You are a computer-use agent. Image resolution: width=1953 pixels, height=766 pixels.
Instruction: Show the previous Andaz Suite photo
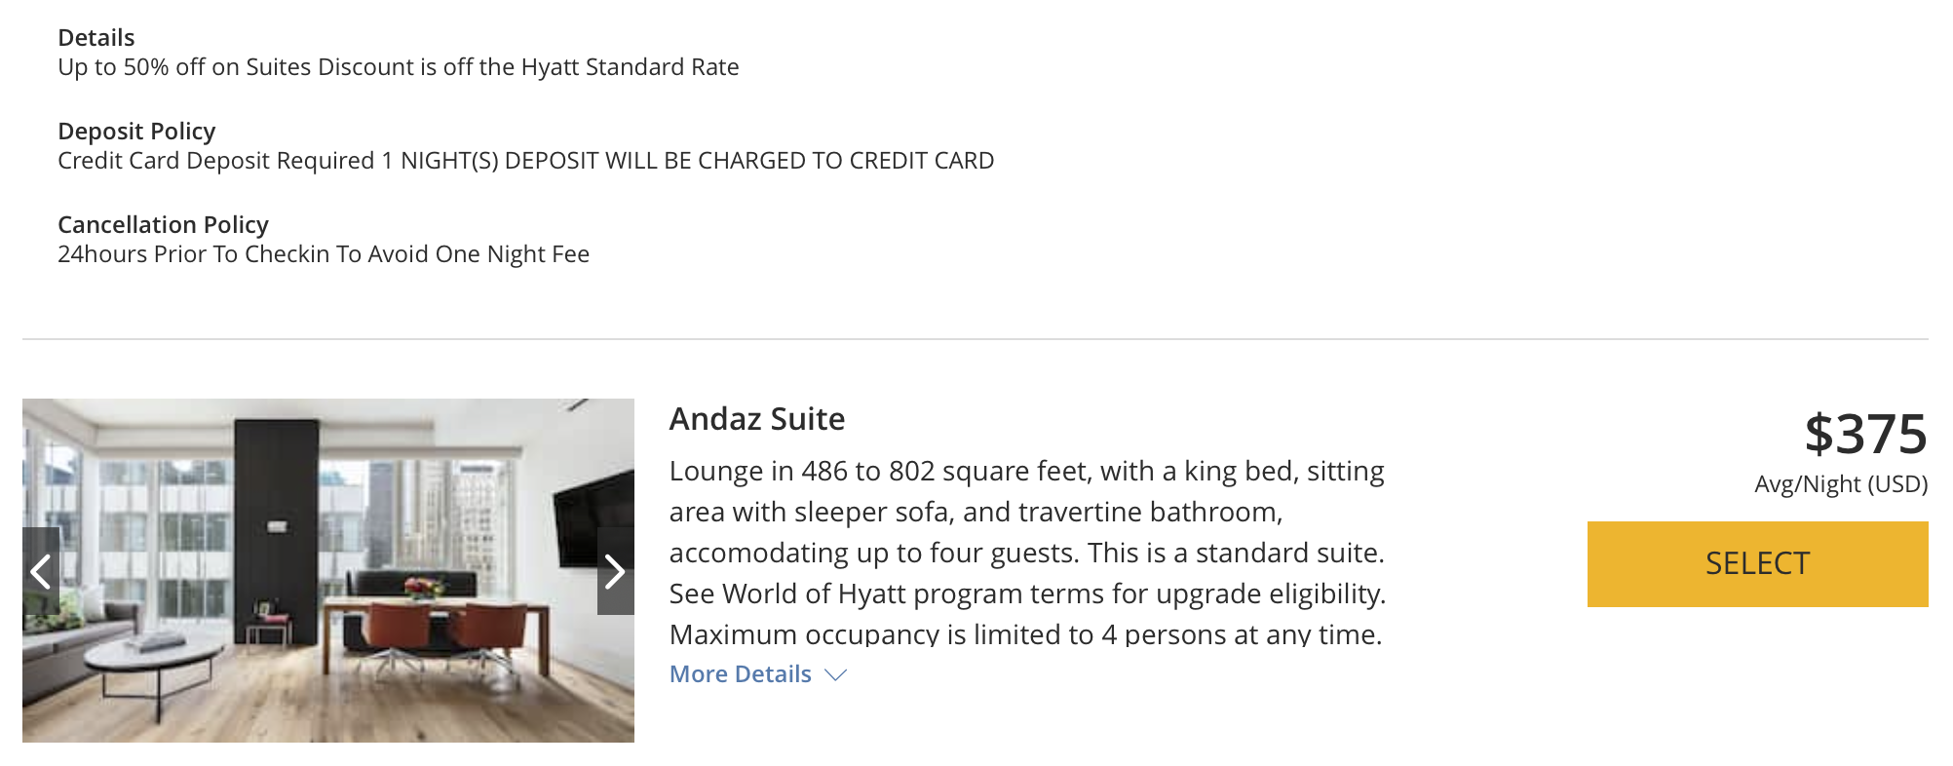[41, 571]
